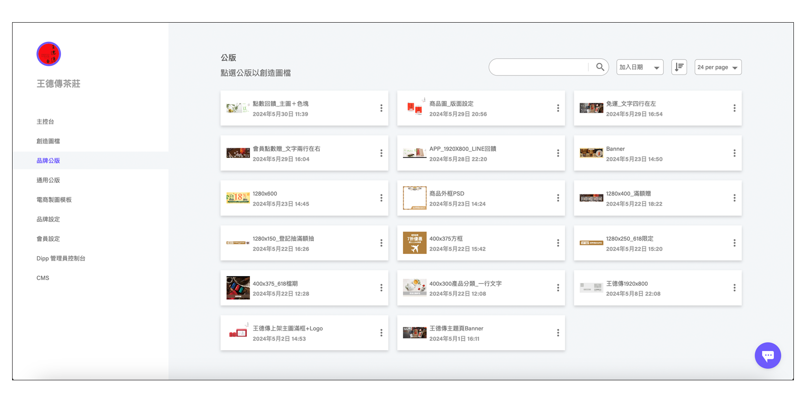
Task: Open options menu for 王德傳上架主圖滿框+Logo
Action: point(381,333)
